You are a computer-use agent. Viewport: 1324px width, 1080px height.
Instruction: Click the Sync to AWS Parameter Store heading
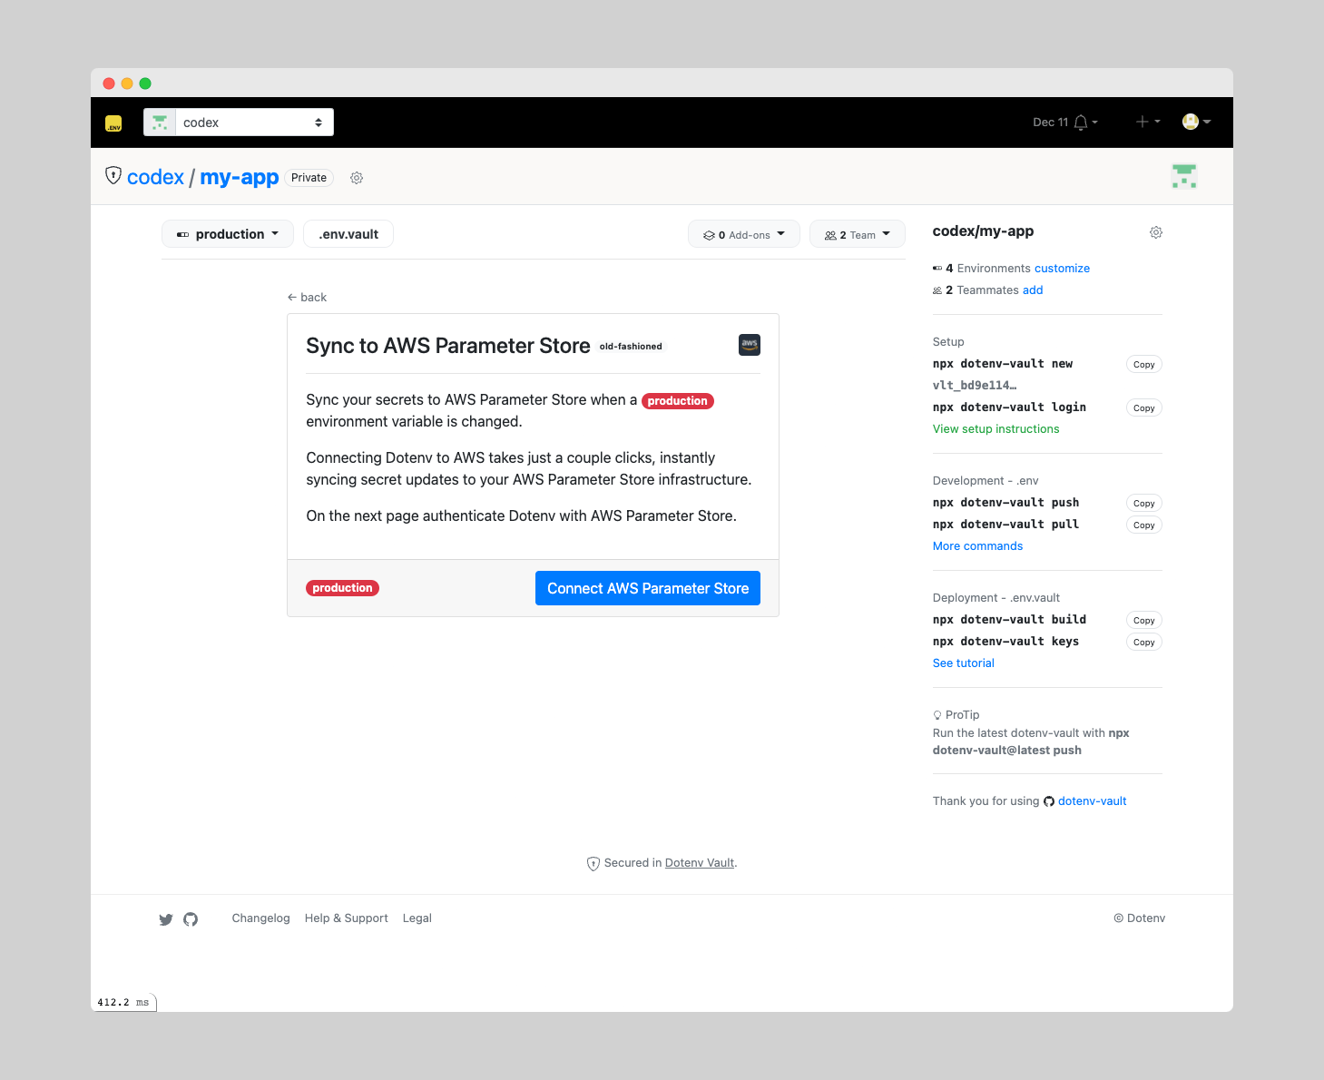click(448, 346)
